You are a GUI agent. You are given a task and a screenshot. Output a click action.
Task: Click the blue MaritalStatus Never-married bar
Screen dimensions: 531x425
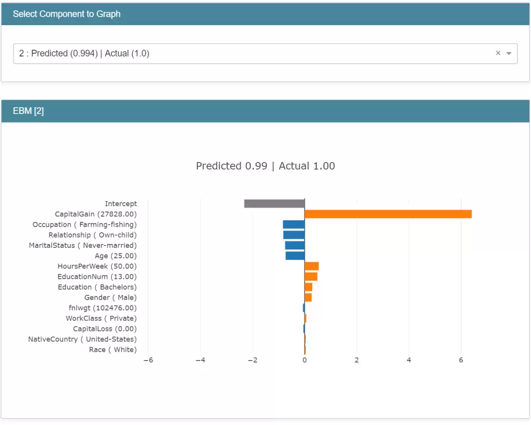pyautogui.click(x=295, y=245)
